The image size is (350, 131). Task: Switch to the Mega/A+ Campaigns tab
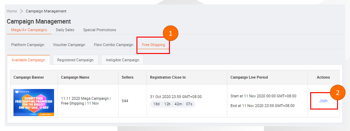click(29, 30)
